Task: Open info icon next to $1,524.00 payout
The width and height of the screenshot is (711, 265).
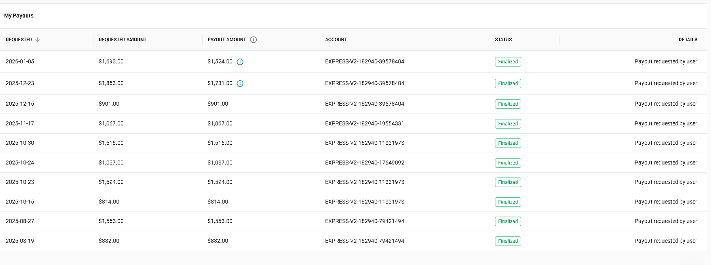Action: click(240, 62)
